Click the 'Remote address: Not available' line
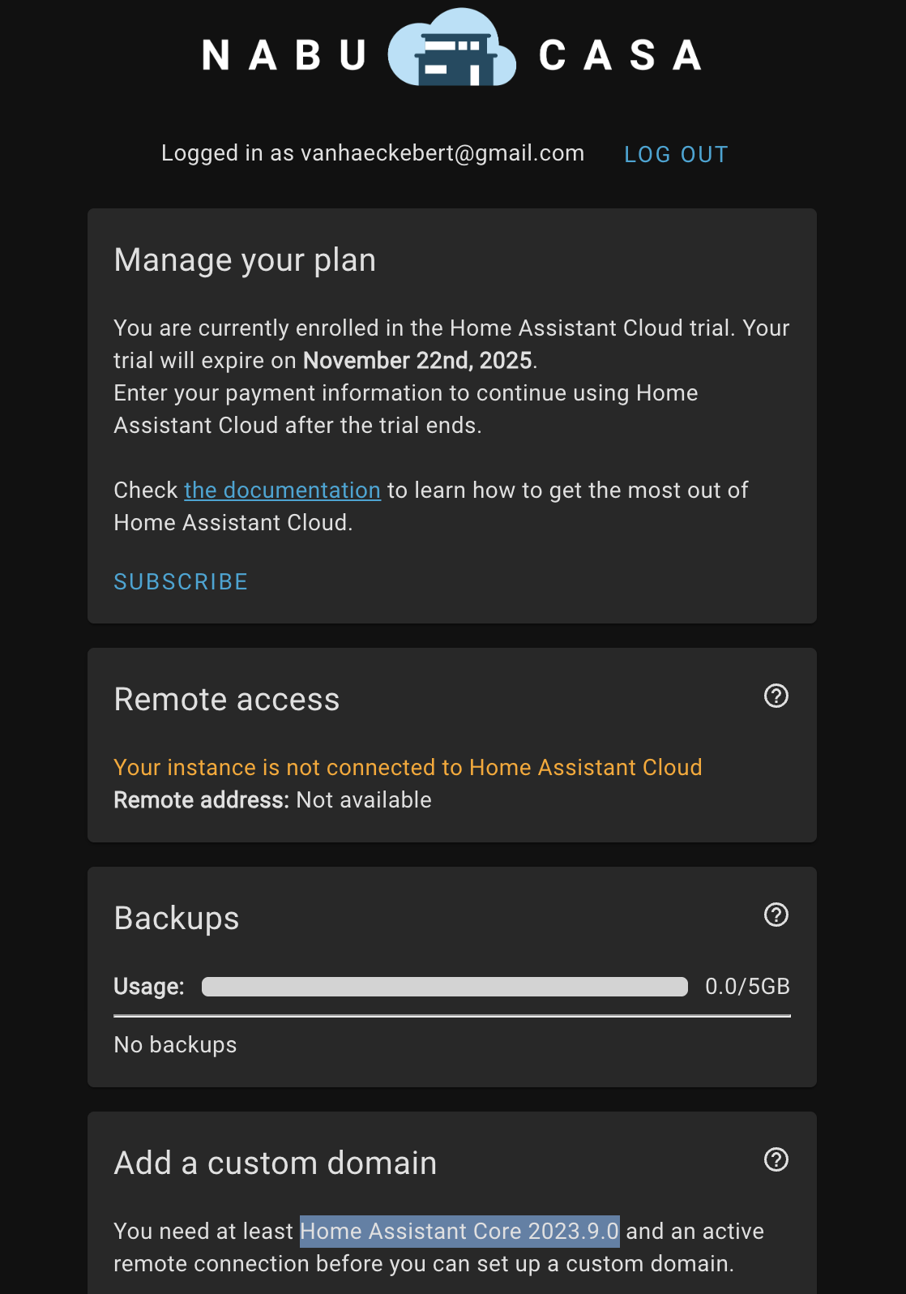The width and height of the screenshot is (906, 1294). [x=272, y=800]
